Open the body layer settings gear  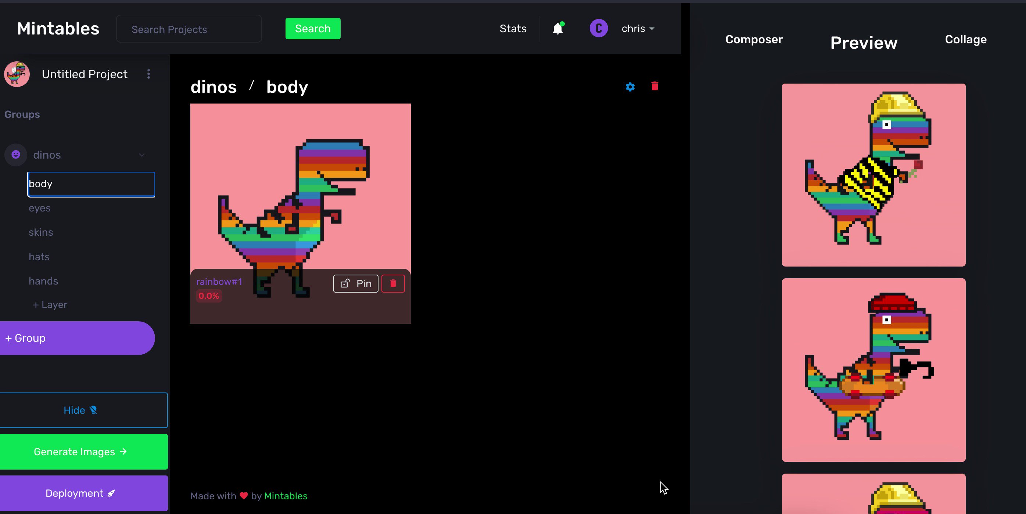point(630,87)
